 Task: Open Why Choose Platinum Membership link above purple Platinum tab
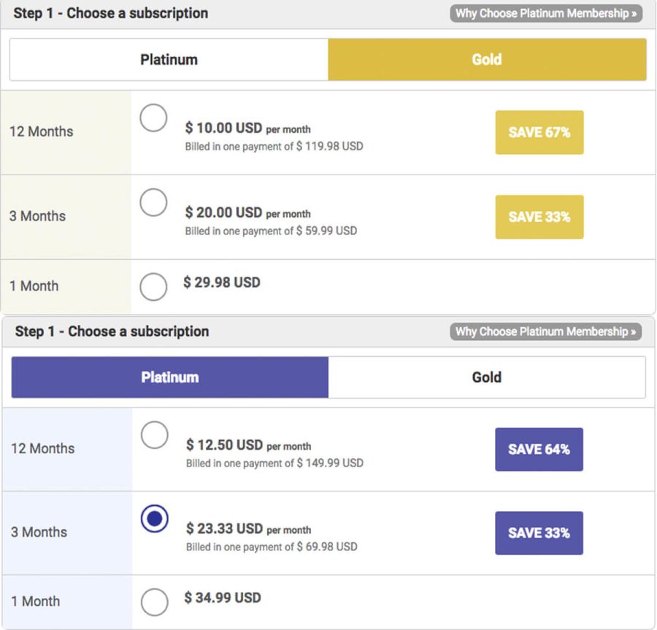[546, 331]
